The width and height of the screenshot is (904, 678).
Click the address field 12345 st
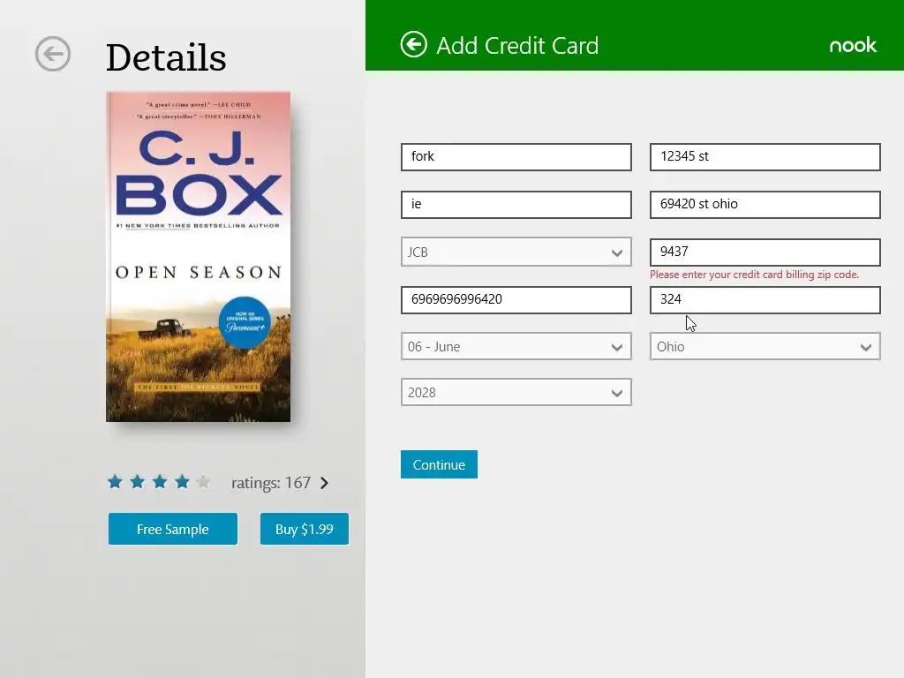(x=765, y=157)
